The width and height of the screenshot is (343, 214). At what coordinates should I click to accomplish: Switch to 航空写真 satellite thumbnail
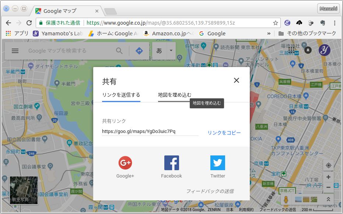tap(24, 190)
